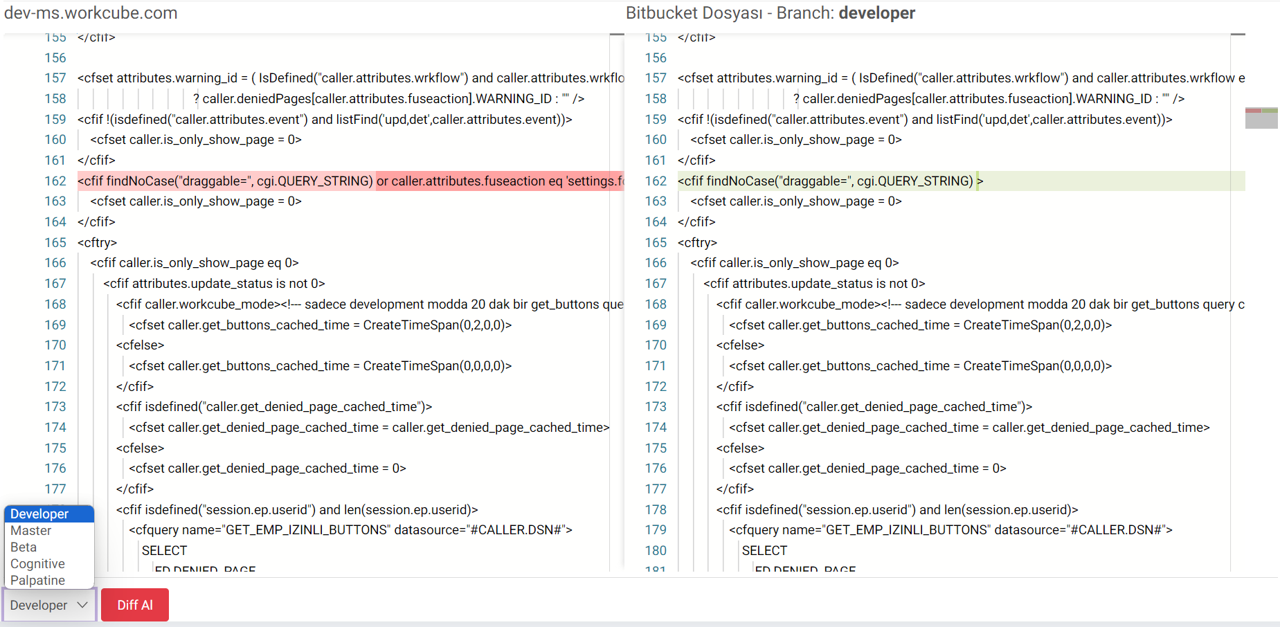Image resolution: width=1280 pixels, height=627 pixels.
Task: Click the green added line 162 on right
Action: coord(831,181)
